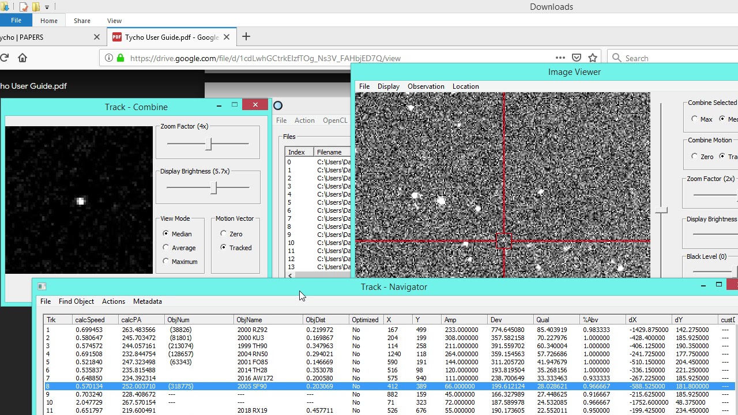The width and height of the screenshot is (738, 415).
Task: Open the Pocket save icon
Action: 577,58
